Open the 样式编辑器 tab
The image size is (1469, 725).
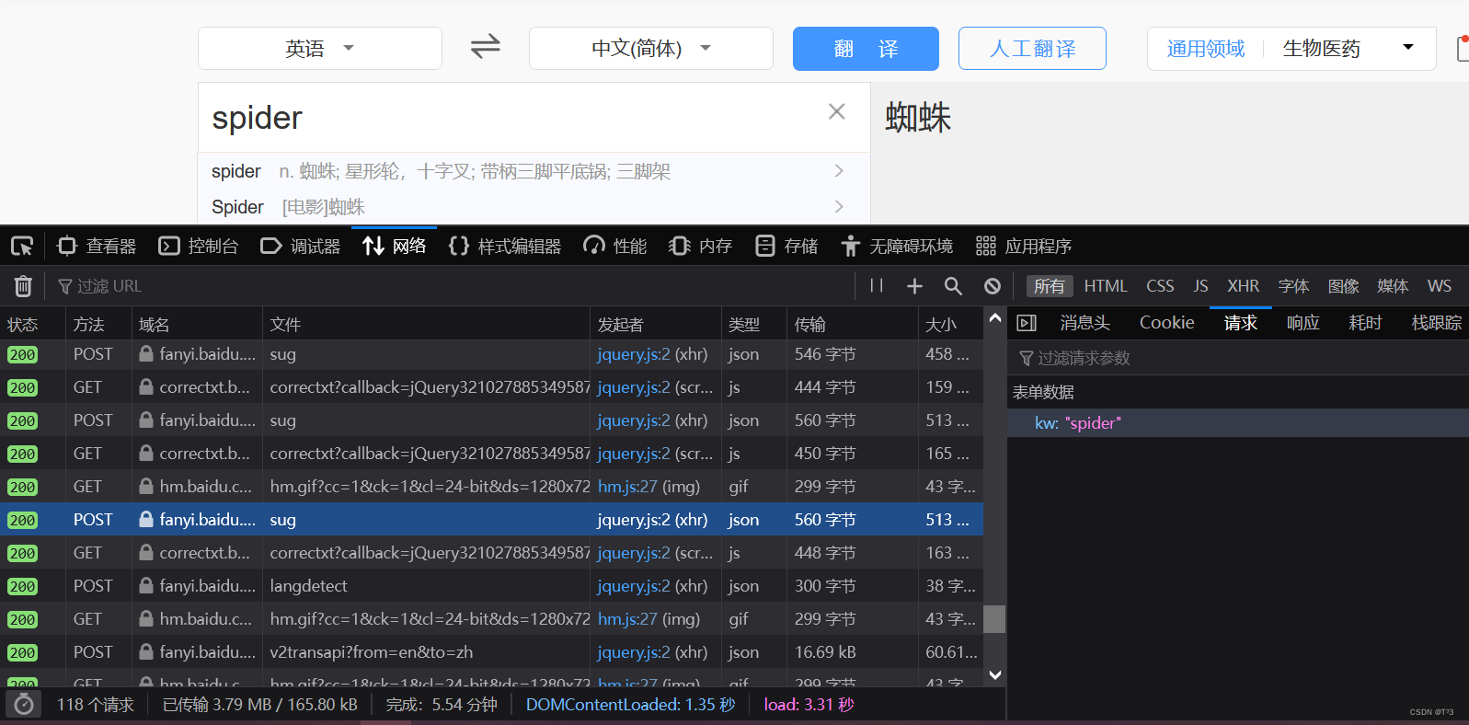pos(505,246)
